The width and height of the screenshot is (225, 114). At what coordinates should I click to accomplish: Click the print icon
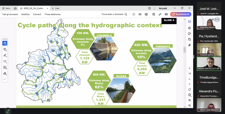click(146, 14)
